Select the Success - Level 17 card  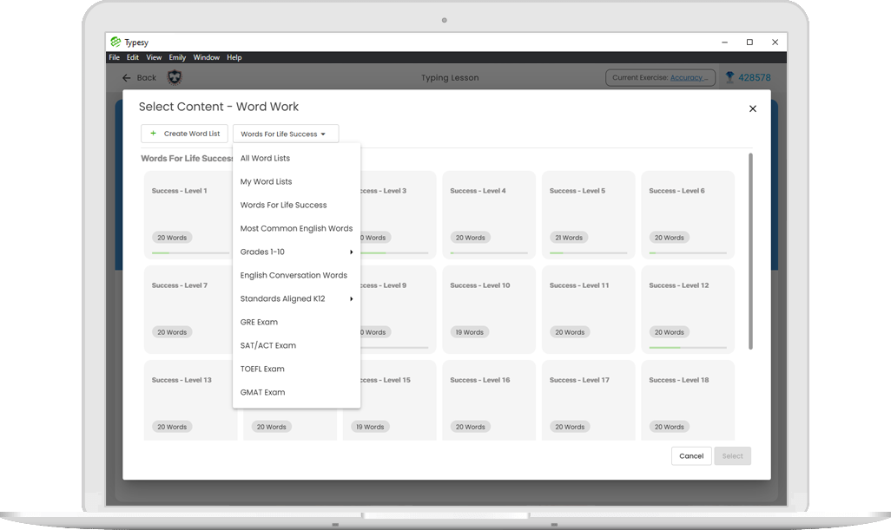coord(588,400)
